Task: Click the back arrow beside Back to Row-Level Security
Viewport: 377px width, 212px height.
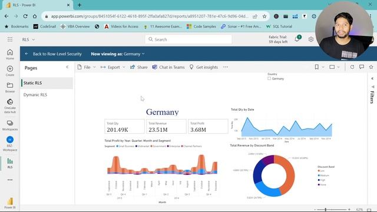Action: [27, 54]
